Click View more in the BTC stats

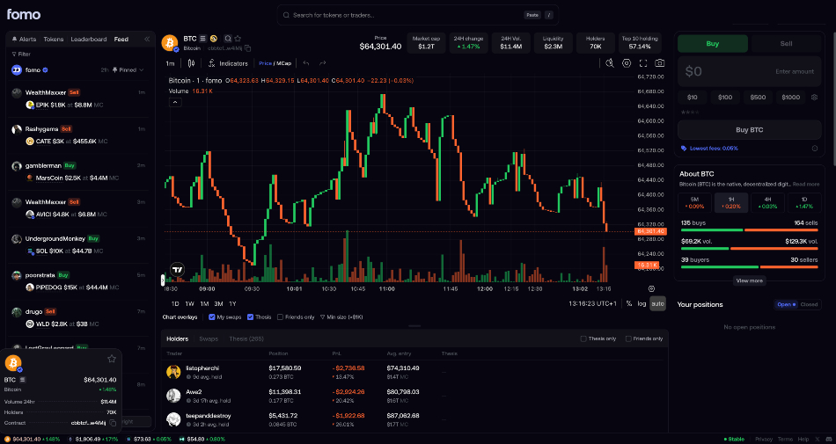coord(749,280)
